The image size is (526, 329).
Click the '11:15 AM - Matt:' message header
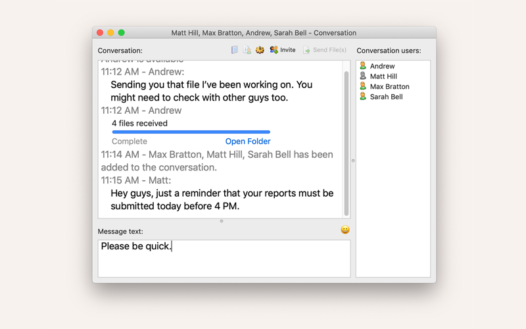pyautogui.click(x=136, y=180)
